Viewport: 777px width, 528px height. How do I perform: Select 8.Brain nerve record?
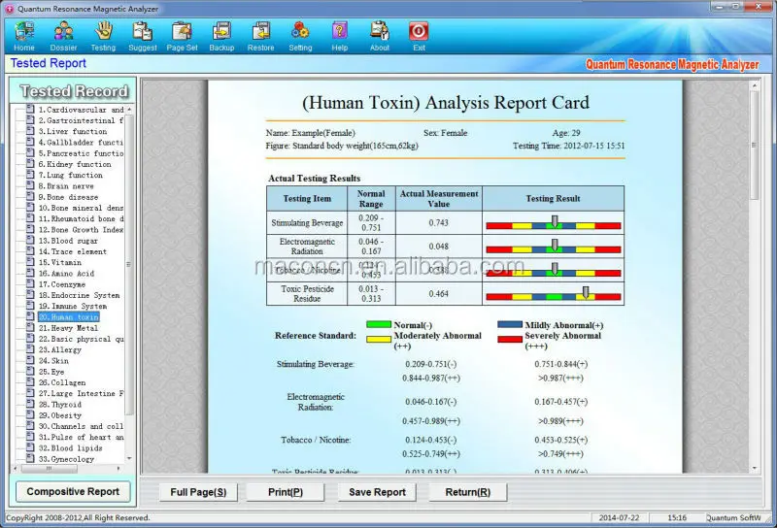click(x=66, y=185)
